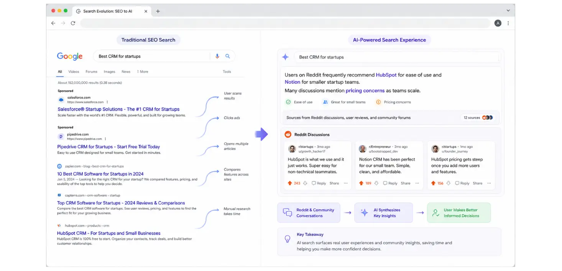Switch to the Forums search tab

pyautogui.click(x=91, y=72)
